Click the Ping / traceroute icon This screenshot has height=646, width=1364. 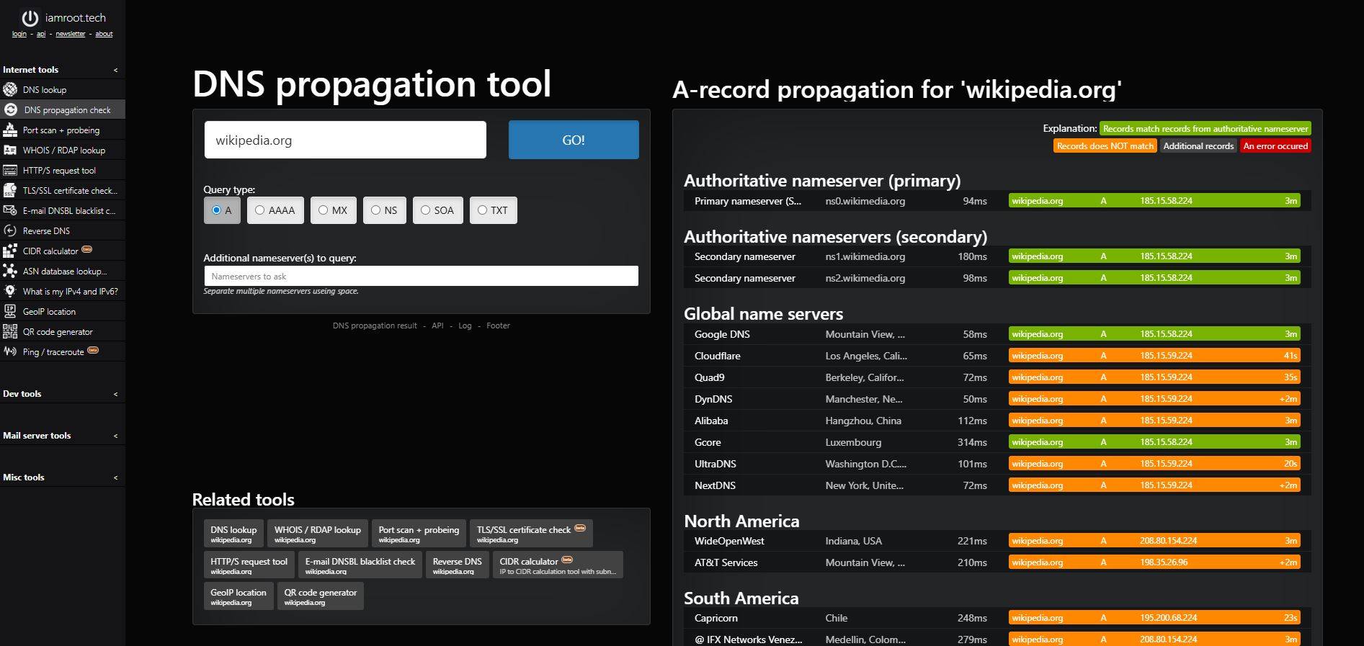[10, 351]
